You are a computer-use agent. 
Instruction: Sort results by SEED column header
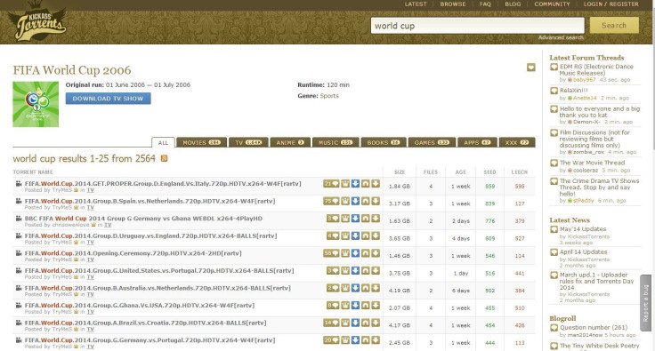tap(489, 172)
